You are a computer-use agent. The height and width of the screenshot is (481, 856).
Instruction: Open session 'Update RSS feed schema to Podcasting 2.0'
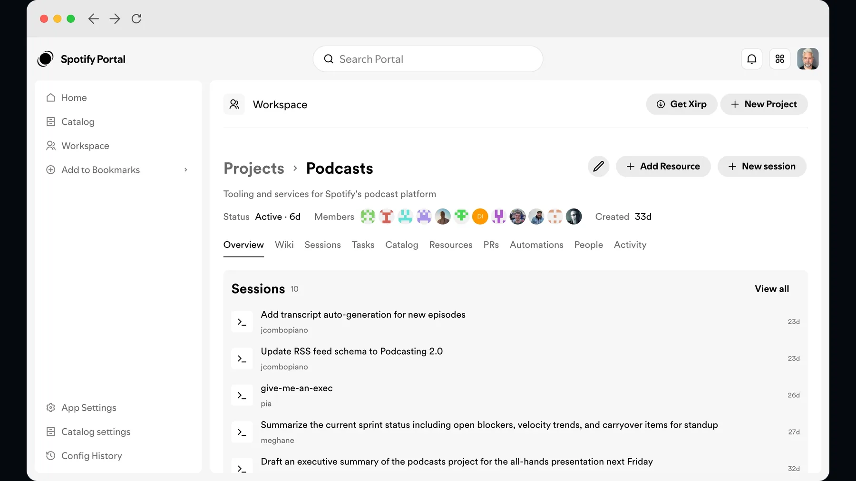coord(516,358)
